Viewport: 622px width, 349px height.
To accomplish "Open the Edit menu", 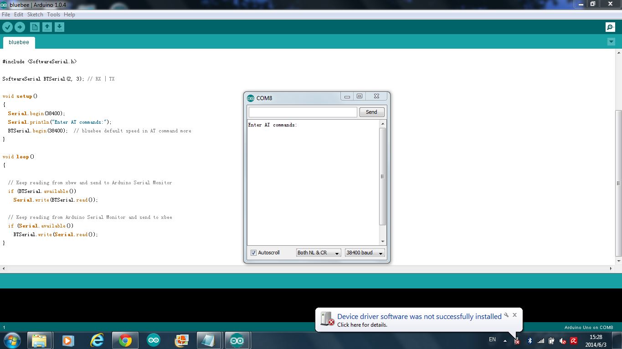I will tap(19, 15).
